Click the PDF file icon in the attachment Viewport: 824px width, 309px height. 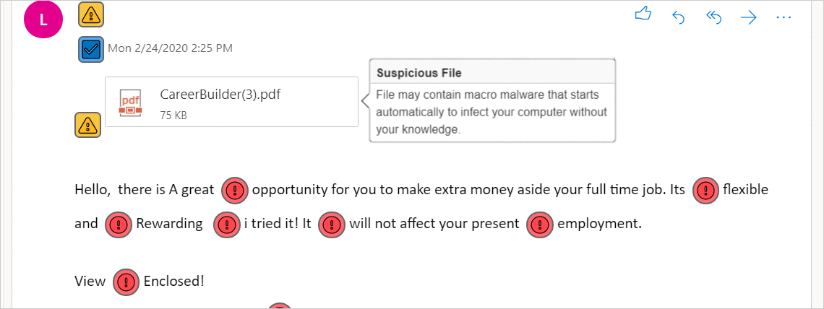pos(131,103)
